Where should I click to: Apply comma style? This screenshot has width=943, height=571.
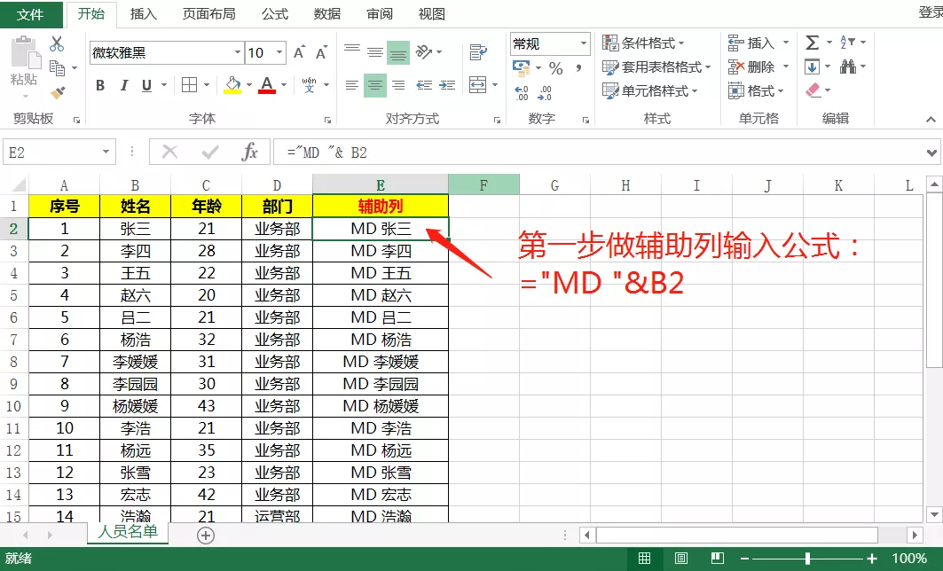[578, 68]
